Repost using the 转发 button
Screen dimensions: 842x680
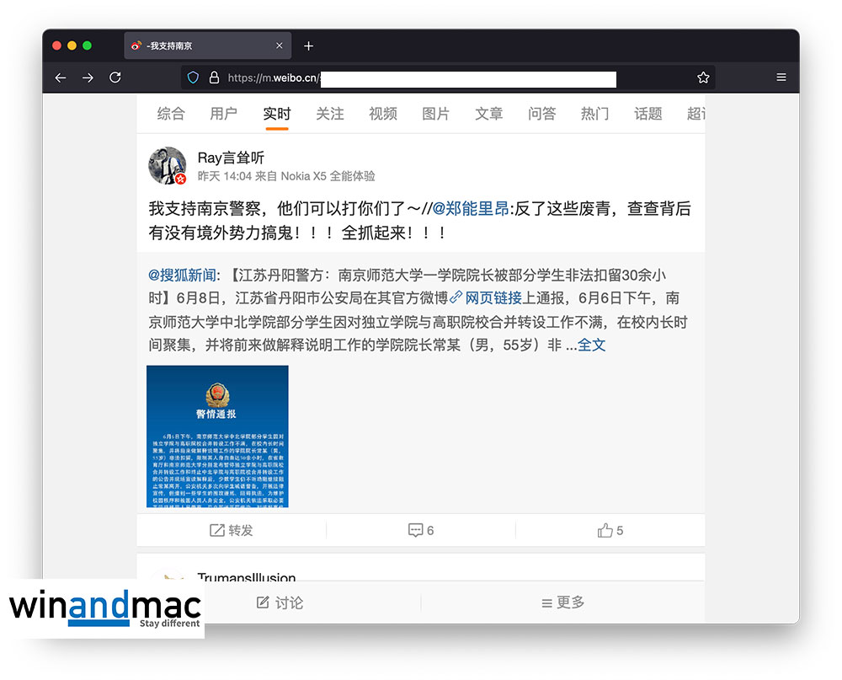pos(231,530)
